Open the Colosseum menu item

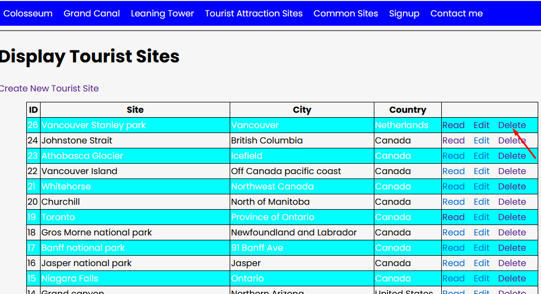click(x=28, y=13)
